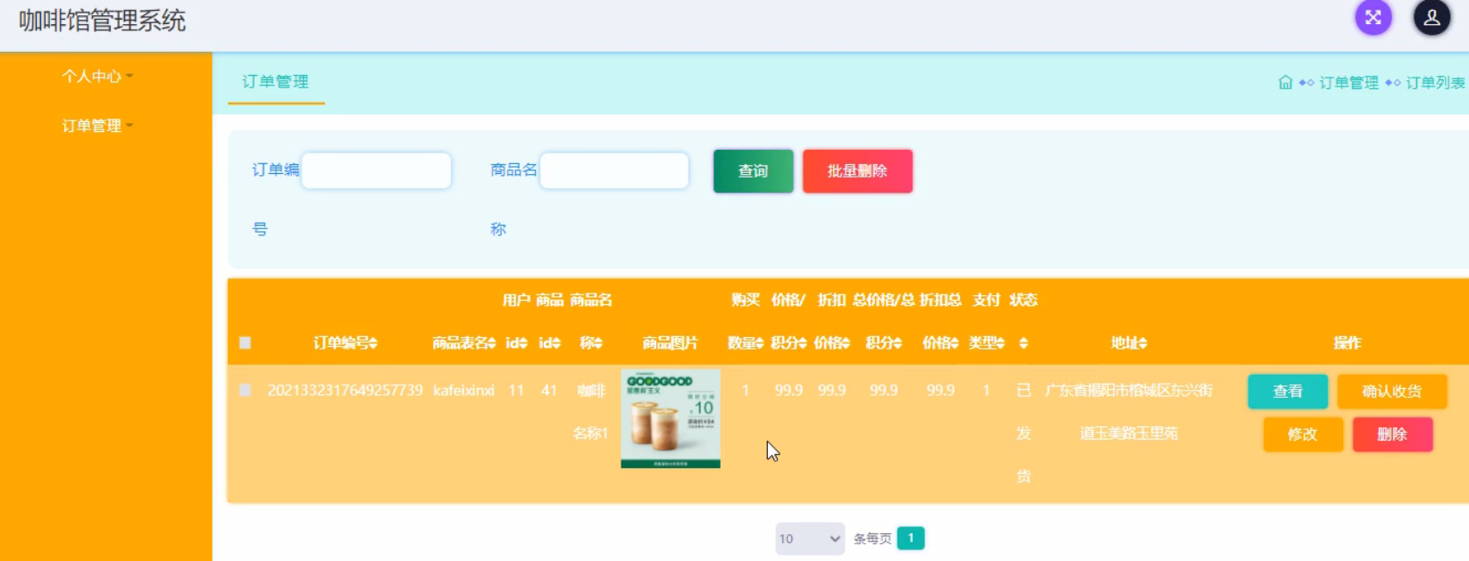The width and height of the screenshot is (1469, 561).
Task: Sort by 用户id column
Action: click(516, 322)
